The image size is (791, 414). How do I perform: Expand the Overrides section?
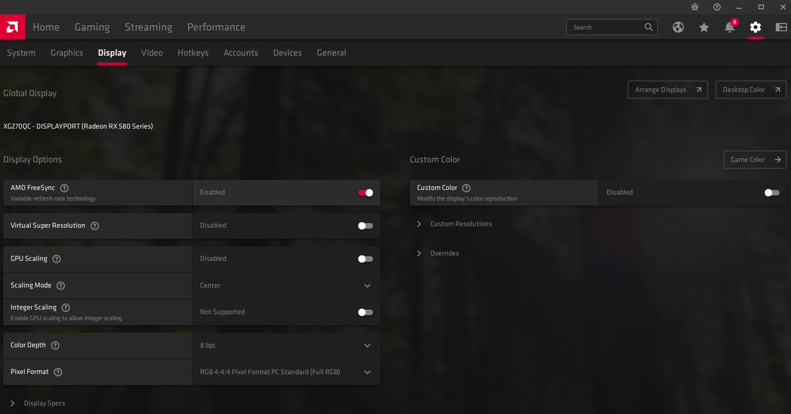pyautogui.click(x=438, y=253)
